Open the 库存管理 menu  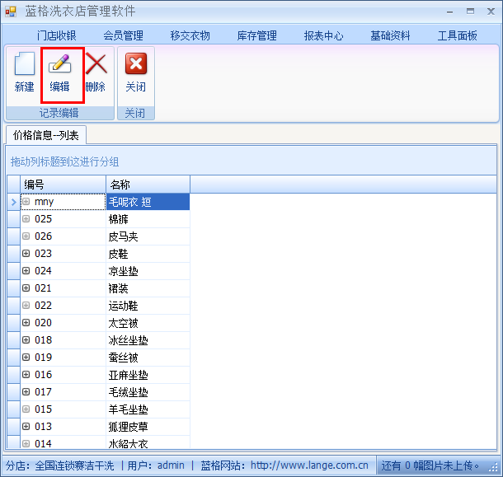tap(257, 35)
